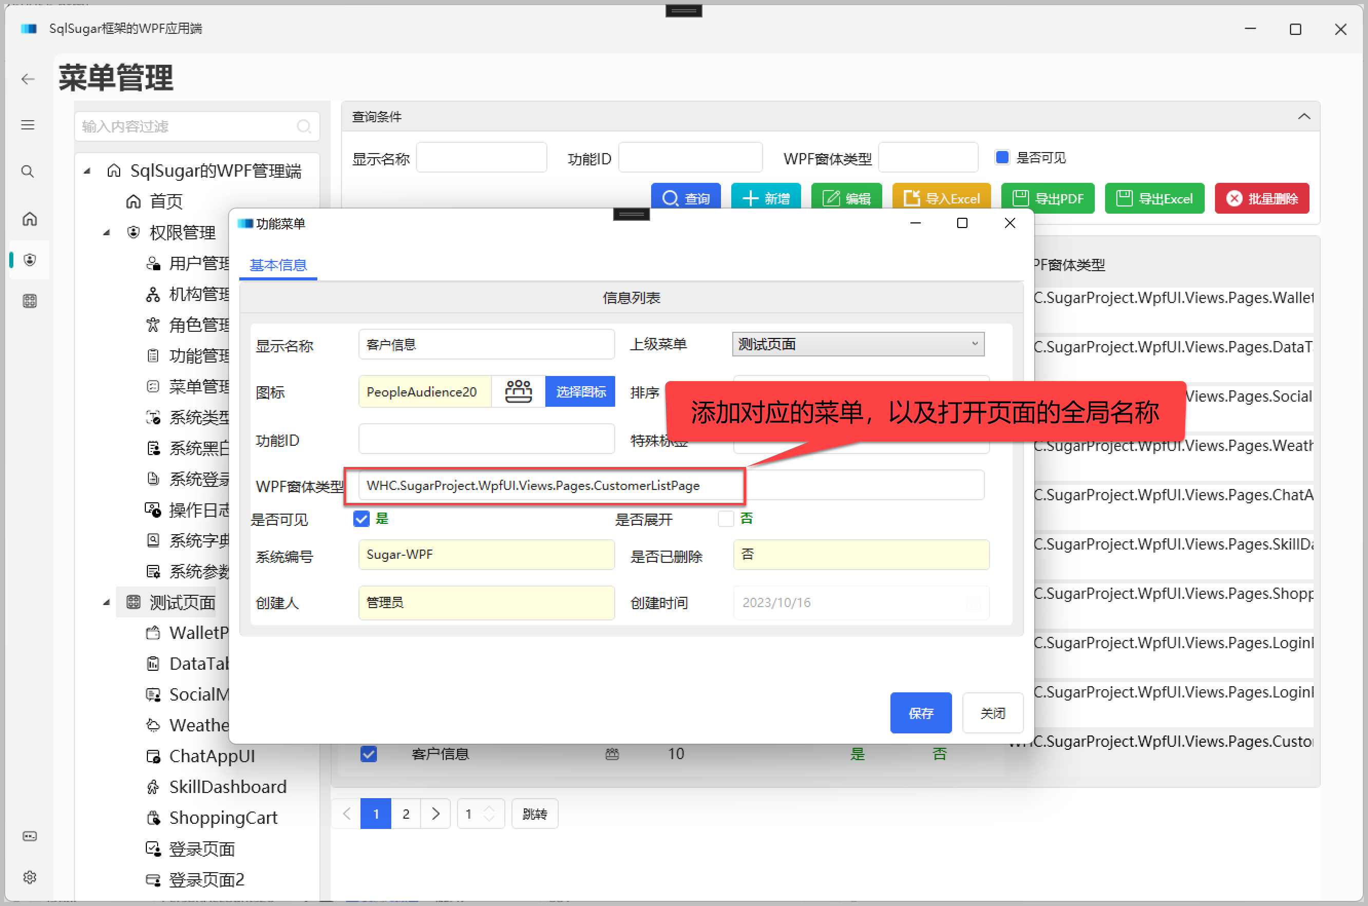Viewport: 1368px width, 906px height.
Task: Uncheck the 是否可见 checkbox in dialog
Action: [361, 519]
